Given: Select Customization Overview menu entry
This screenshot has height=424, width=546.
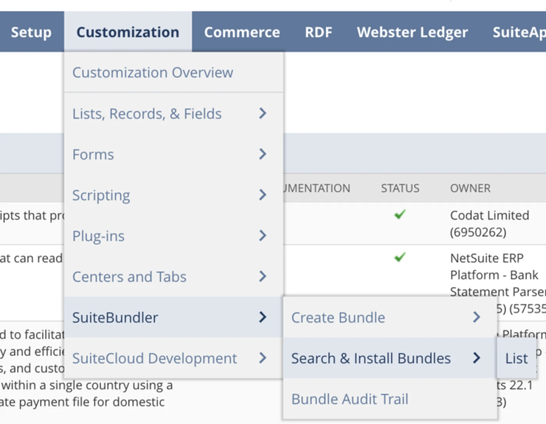Looking at the screenshot, I should (174, 73).
